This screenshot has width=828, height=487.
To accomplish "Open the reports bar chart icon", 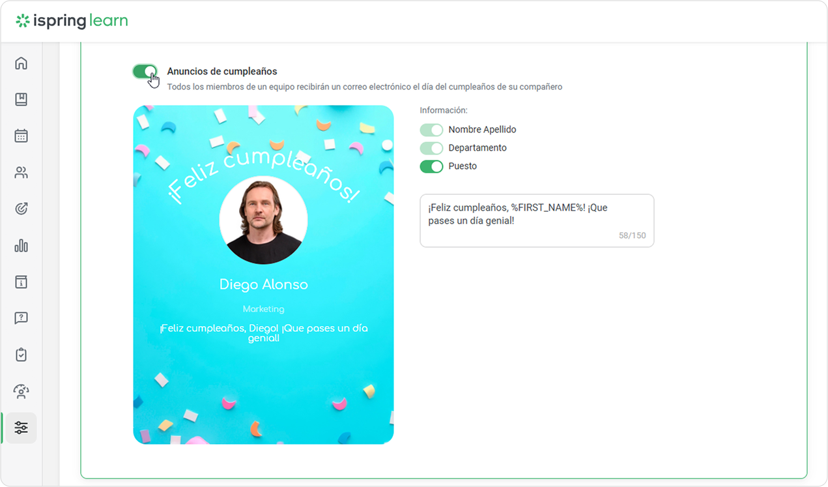I will [x=21, y=246].
